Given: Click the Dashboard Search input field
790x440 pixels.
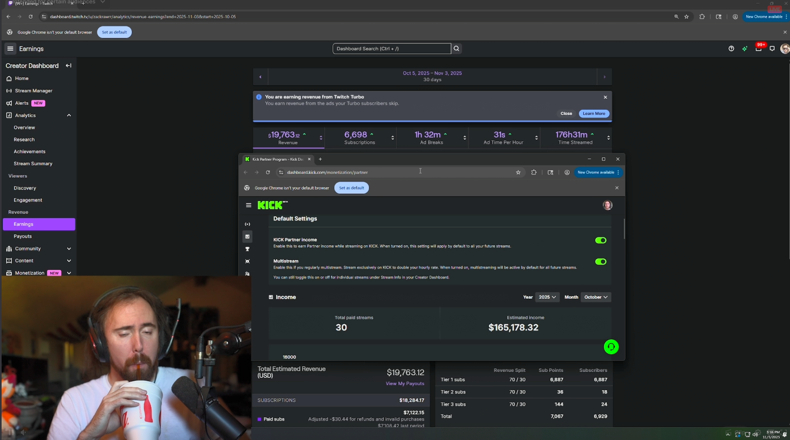Looking at the screenshot, I should 391,49.
